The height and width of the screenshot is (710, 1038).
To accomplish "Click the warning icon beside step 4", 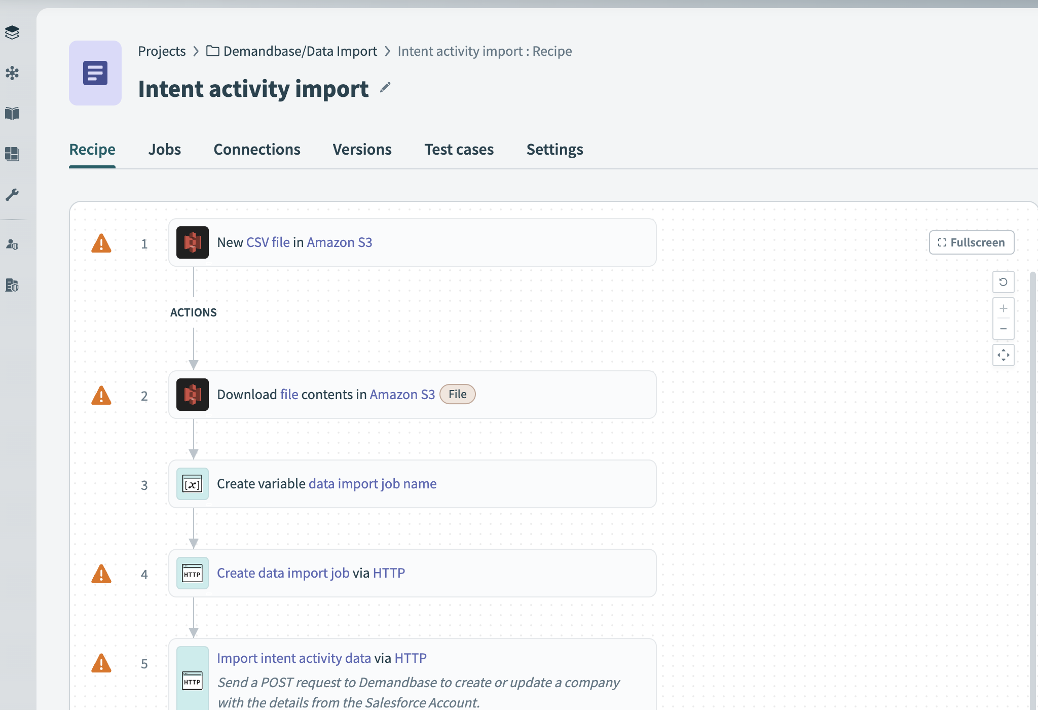I will coord(101,574).
